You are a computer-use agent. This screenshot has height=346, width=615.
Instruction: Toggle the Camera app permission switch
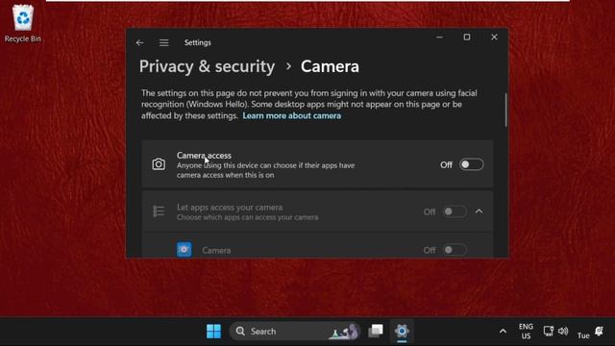tap(455, 250)
